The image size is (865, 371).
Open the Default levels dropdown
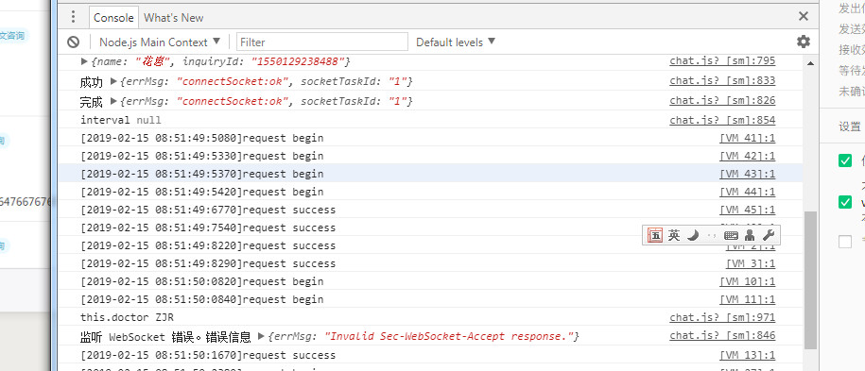[456, 42]
